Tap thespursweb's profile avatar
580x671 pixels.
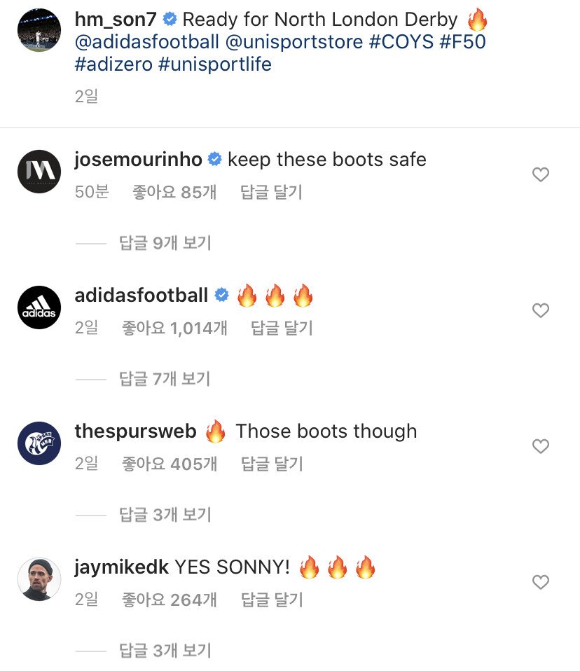pyautogui.click(x=39, y=443)
